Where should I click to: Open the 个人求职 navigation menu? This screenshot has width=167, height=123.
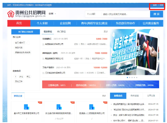point(42,23)
